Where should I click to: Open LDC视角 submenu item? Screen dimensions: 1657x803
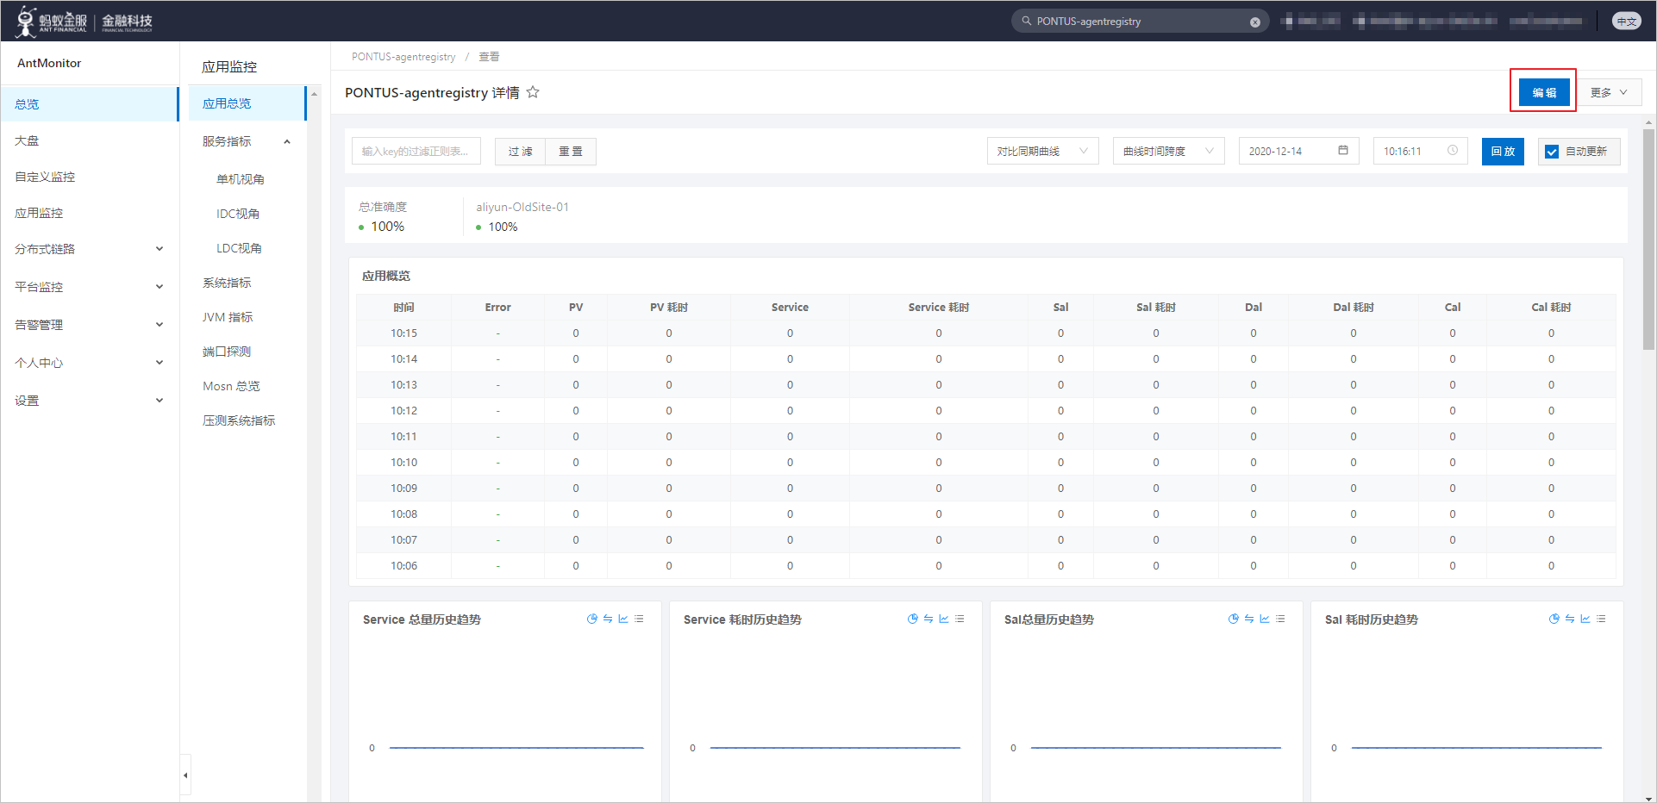tap(240, 248)
